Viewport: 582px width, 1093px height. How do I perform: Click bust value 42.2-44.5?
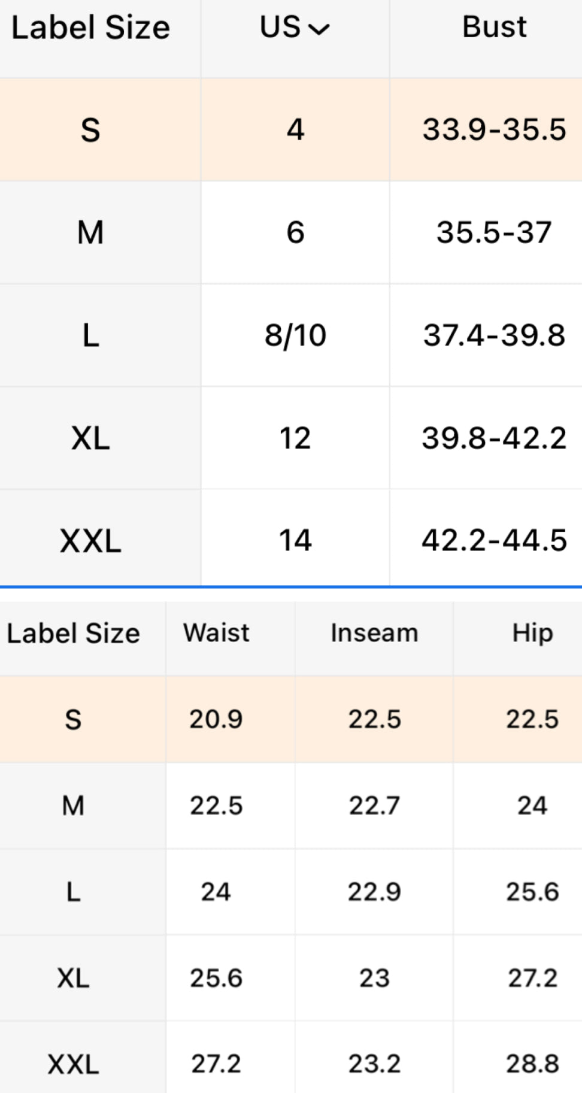tap(494, 541)
